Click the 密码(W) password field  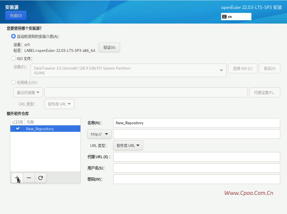point(196,179)
